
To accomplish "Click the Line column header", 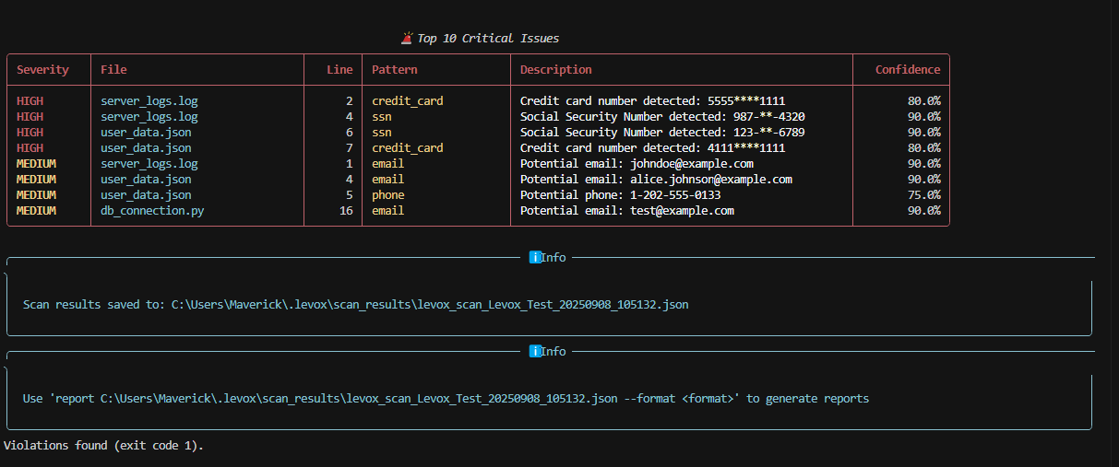I will pyautogui.click(x=339, y=69).
